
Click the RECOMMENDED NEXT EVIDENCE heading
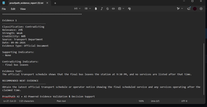(20, 81)
